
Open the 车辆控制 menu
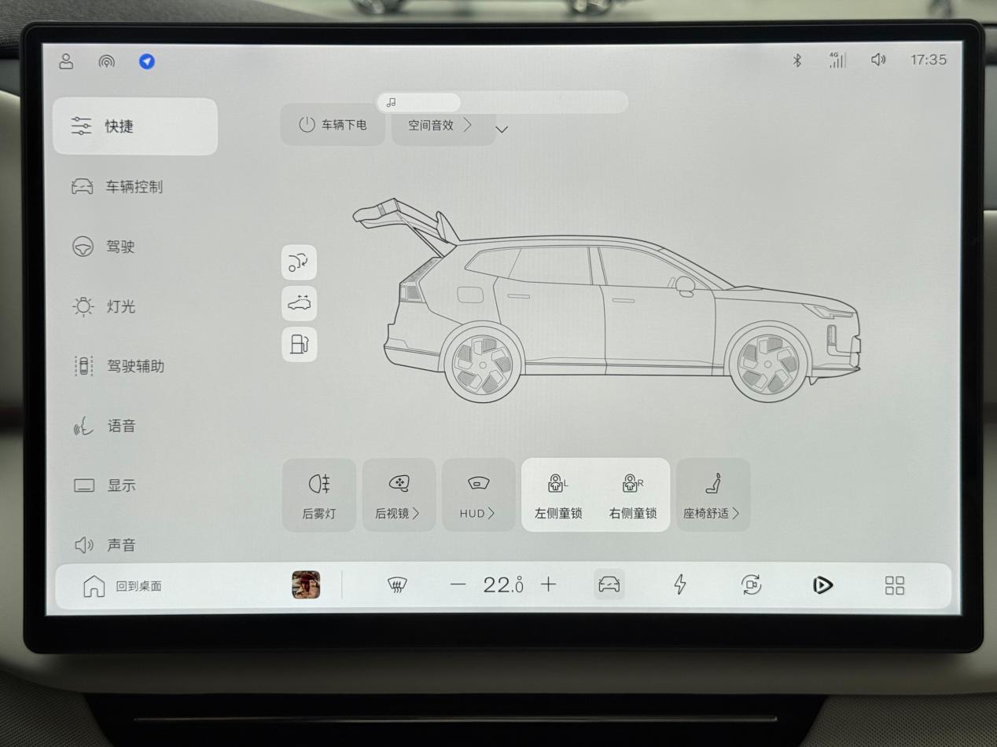pos(116,187)
